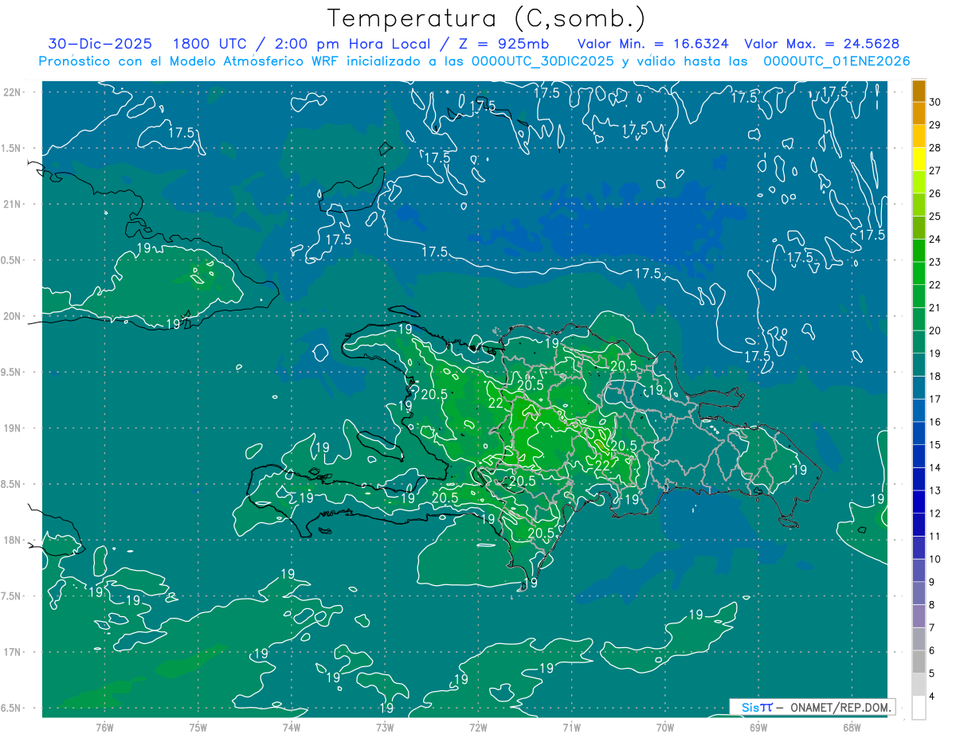Screen dimensions: 956x738
Task: Click the legend value '21'
Action: [936, 308]
